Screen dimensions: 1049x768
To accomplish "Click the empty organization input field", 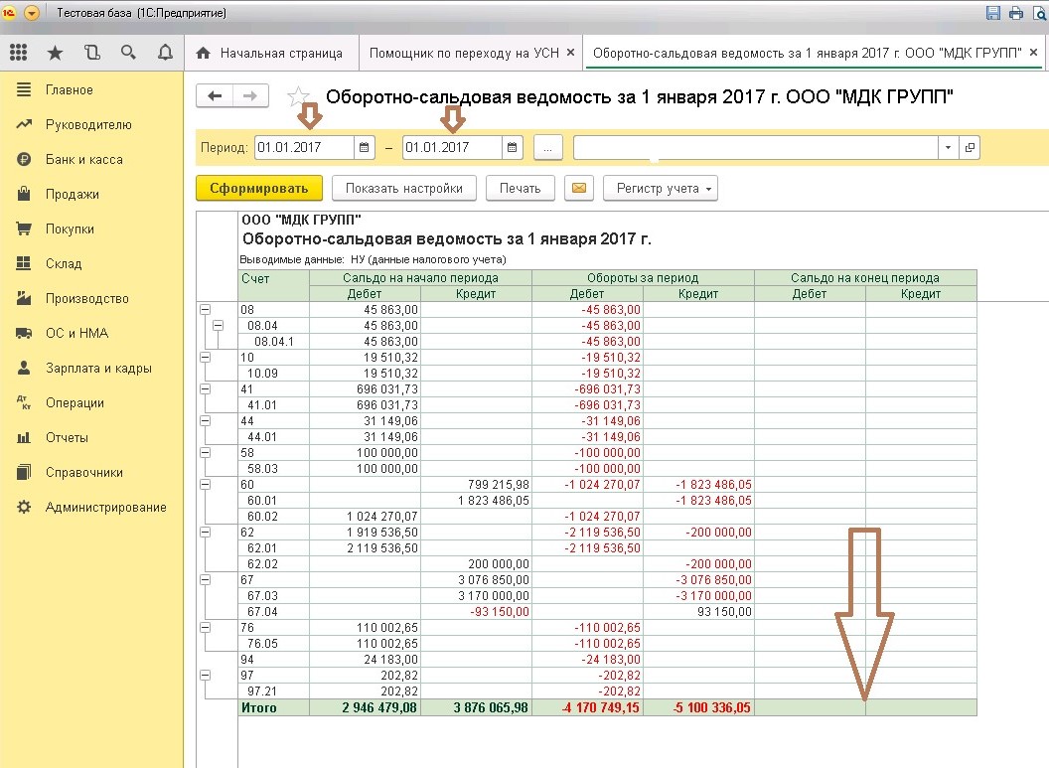I will click(755, 147).
